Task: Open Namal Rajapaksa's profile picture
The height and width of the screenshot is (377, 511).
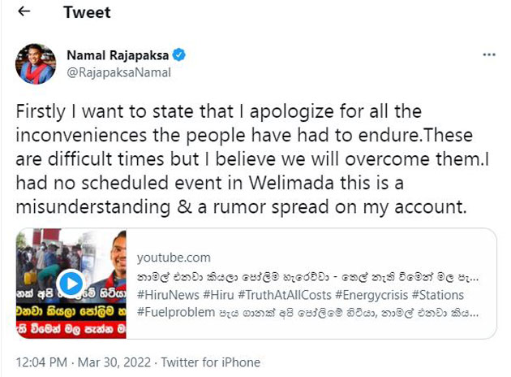Action: pyautogui.click(x=36, y=63)
